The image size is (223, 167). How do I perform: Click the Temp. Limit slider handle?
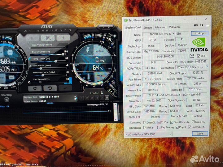pyautogui.click(x=56, y=61)
